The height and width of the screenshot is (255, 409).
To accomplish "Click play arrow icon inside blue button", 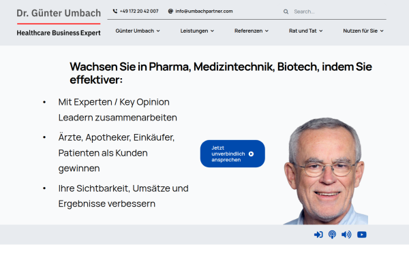I will [x=251, y=154].
